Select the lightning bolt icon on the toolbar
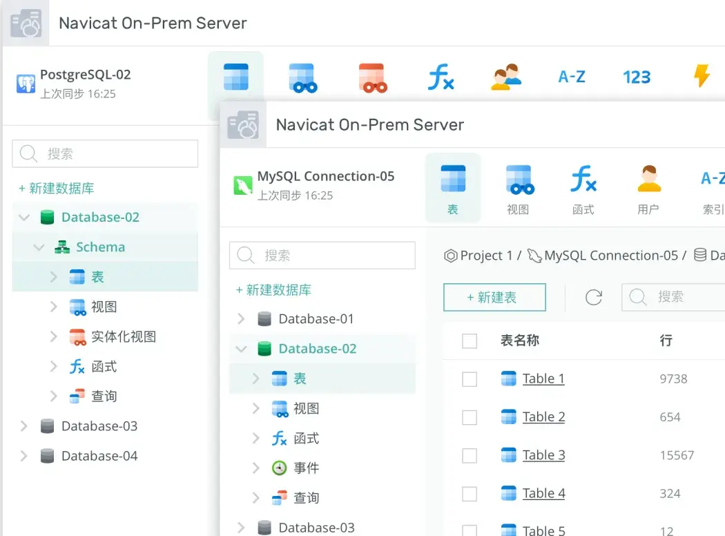This screenshot has height=536, width=725. click(x=702, y=76)
